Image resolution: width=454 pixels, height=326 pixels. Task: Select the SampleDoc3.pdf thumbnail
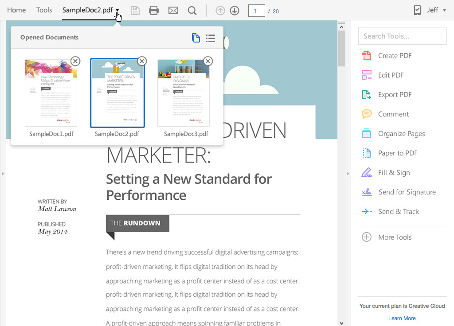coord(183,93)
